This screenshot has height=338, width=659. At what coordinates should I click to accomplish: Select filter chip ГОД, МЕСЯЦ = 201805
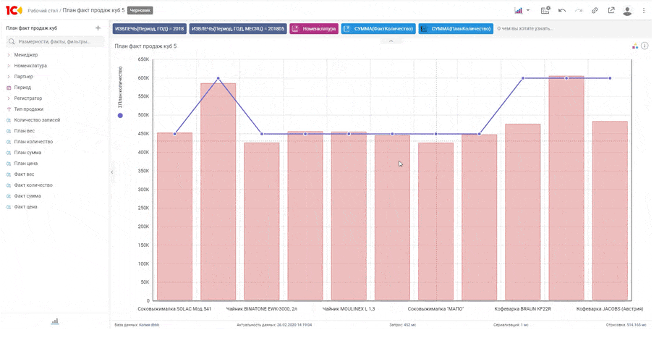238,28
